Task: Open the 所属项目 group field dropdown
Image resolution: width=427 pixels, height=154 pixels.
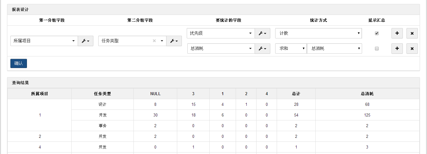Action: click(x=44, y=41)
